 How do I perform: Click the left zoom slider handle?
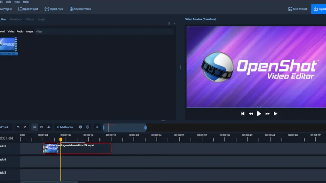tap(104, 128)
